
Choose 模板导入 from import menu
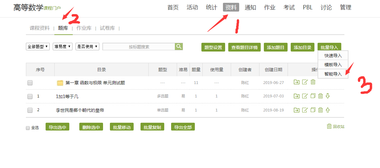coord(333,65)
